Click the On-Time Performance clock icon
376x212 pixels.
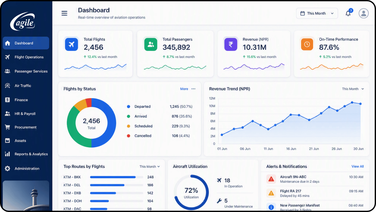307,44
